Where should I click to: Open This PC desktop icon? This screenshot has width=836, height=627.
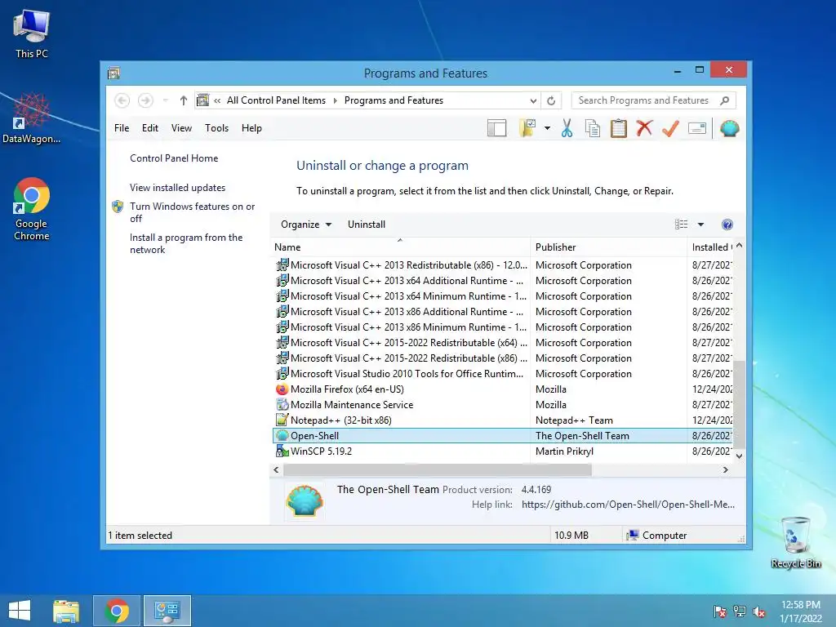pos(32,34)
